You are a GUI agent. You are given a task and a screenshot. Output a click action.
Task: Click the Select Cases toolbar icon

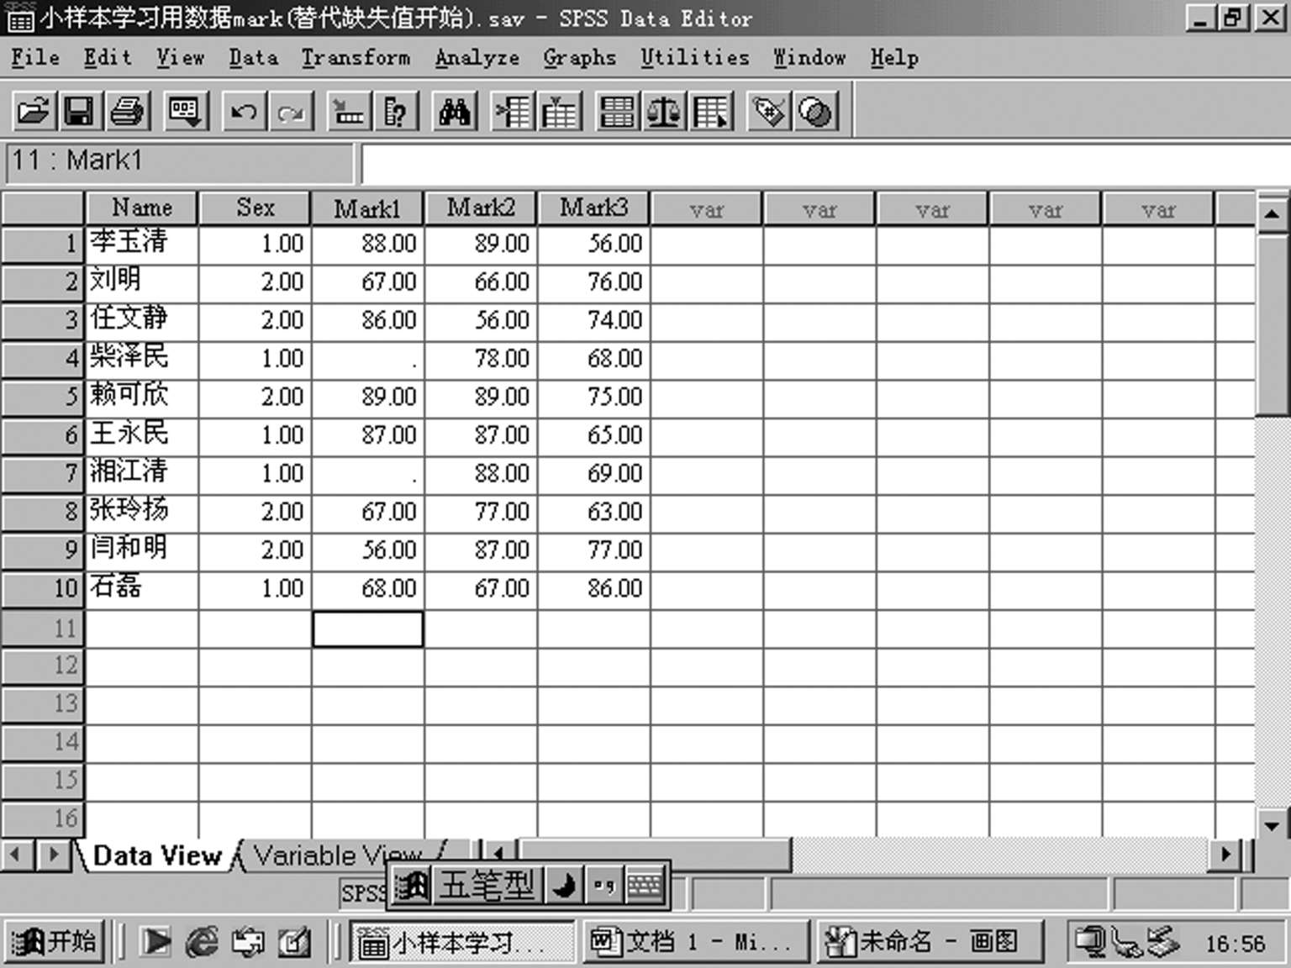[711, 111]
